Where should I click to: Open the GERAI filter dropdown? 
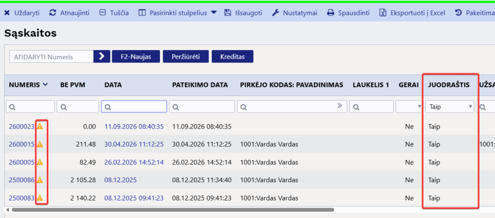tap(409, 107)
